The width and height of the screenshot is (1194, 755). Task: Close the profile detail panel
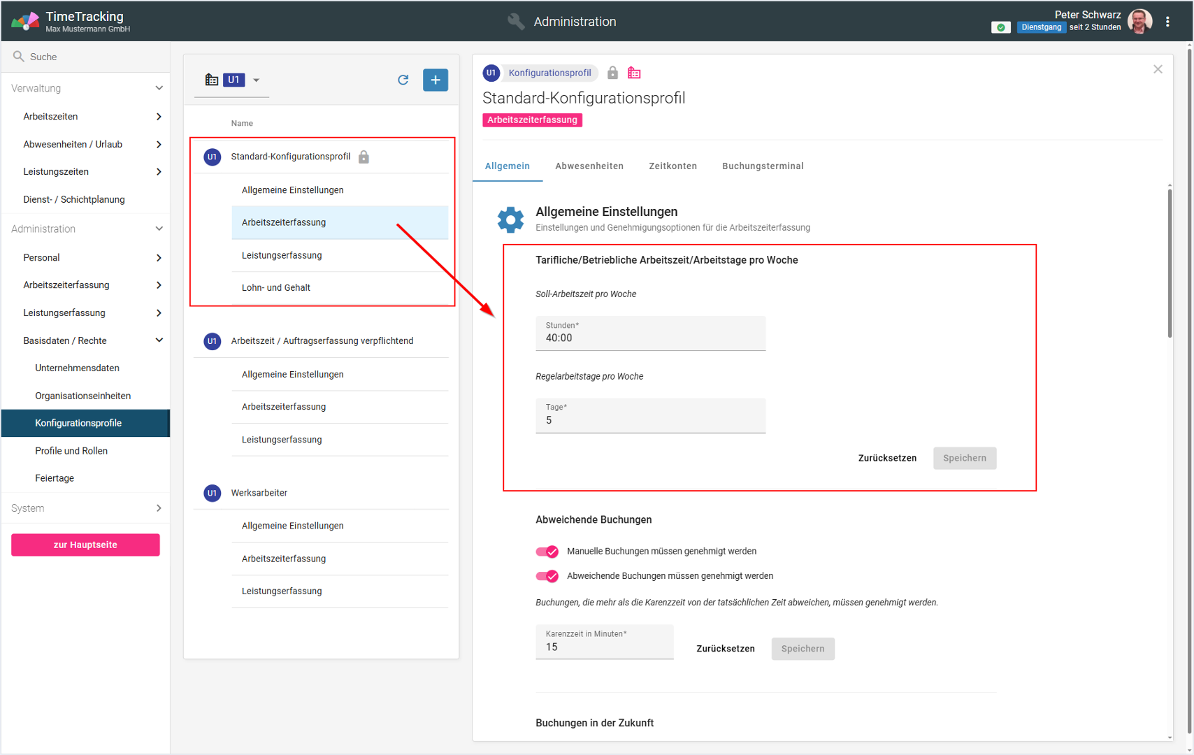[x=1158, y=69]
